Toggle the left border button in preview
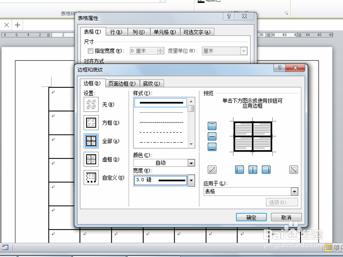The height and width of the screenshot is (257, 343). click(x=240, y=170)
